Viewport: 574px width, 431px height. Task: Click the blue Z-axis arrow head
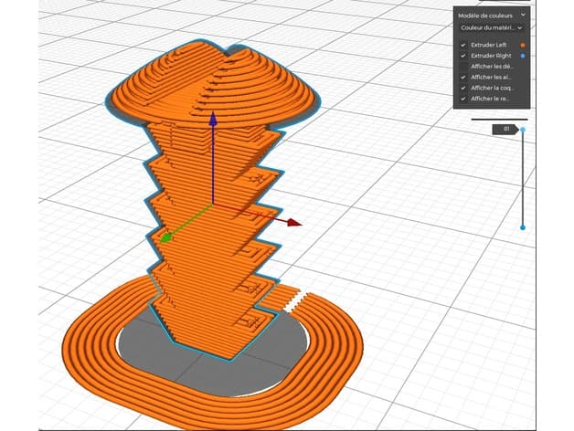point(213,120)
